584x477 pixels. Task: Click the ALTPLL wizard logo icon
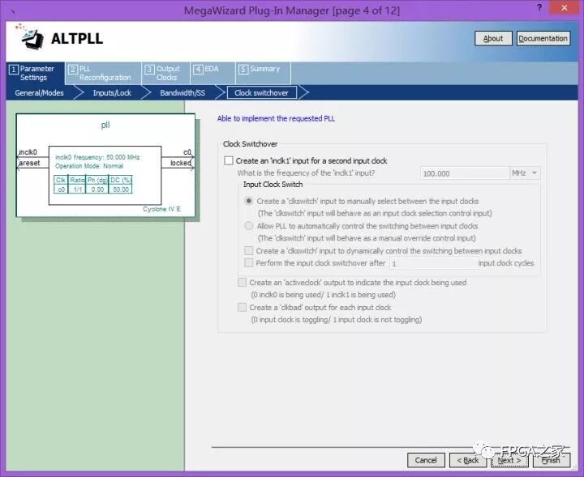pyautogui.click(x=29, y=38)
